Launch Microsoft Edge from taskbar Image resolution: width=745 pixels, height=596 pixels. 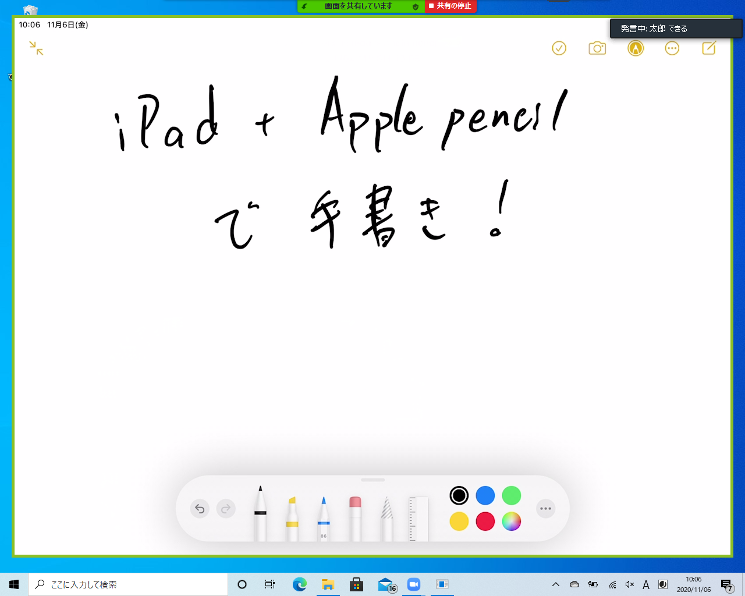[299, 584]
